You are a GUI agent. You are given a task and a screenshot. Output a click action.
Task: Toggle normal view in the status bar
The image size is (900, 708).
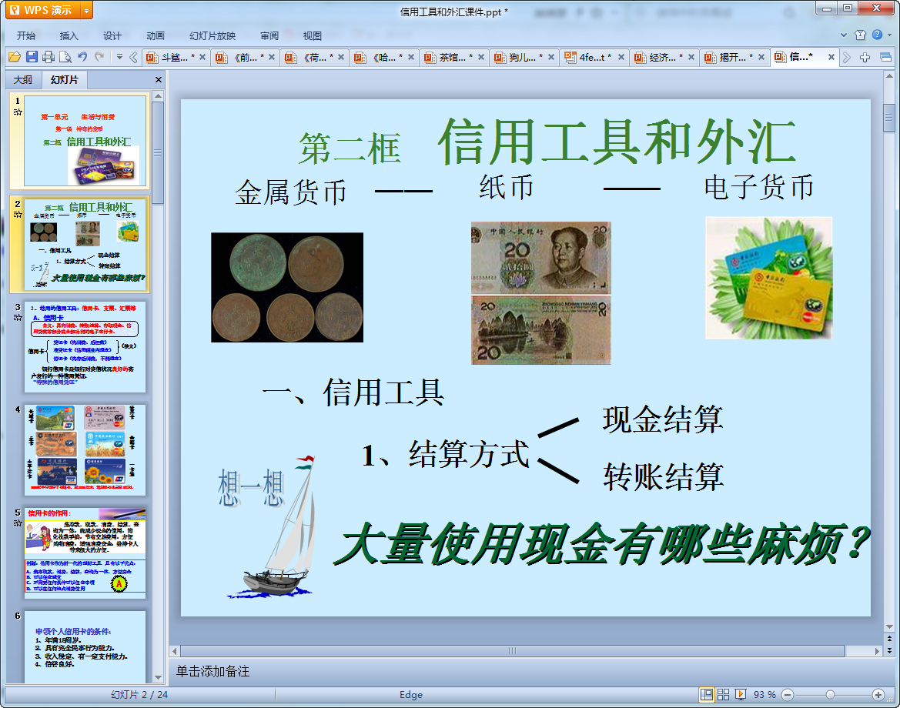[x=708, y=695]
